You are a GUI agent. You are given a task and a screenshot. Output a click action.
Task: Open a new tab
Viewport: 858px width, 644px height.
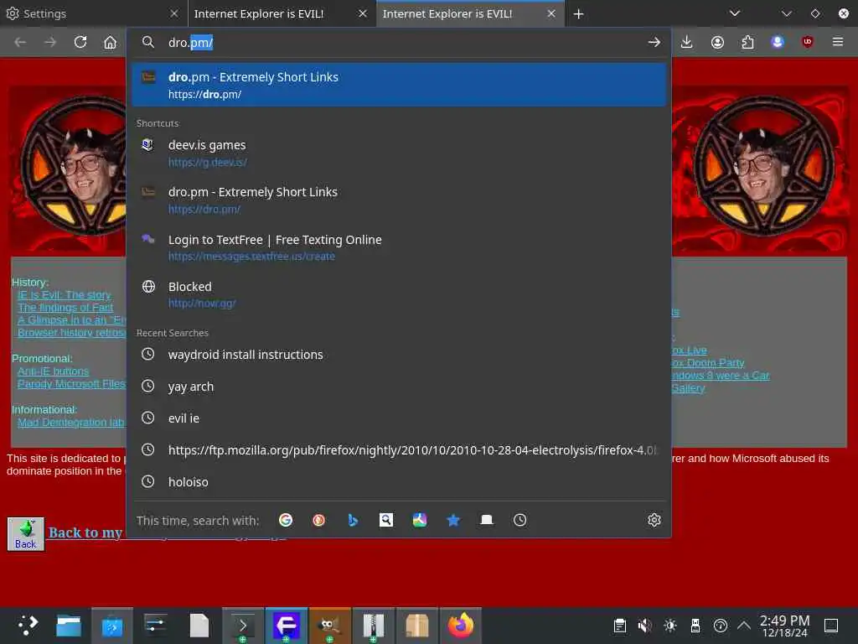tap(578, 13)
